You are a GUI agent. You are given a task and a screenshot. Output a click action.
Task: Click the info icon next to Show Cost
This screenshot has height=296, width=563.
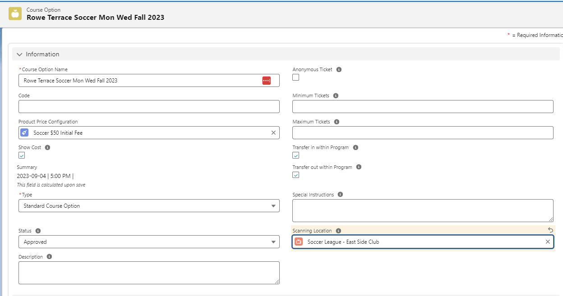point(47,147)
